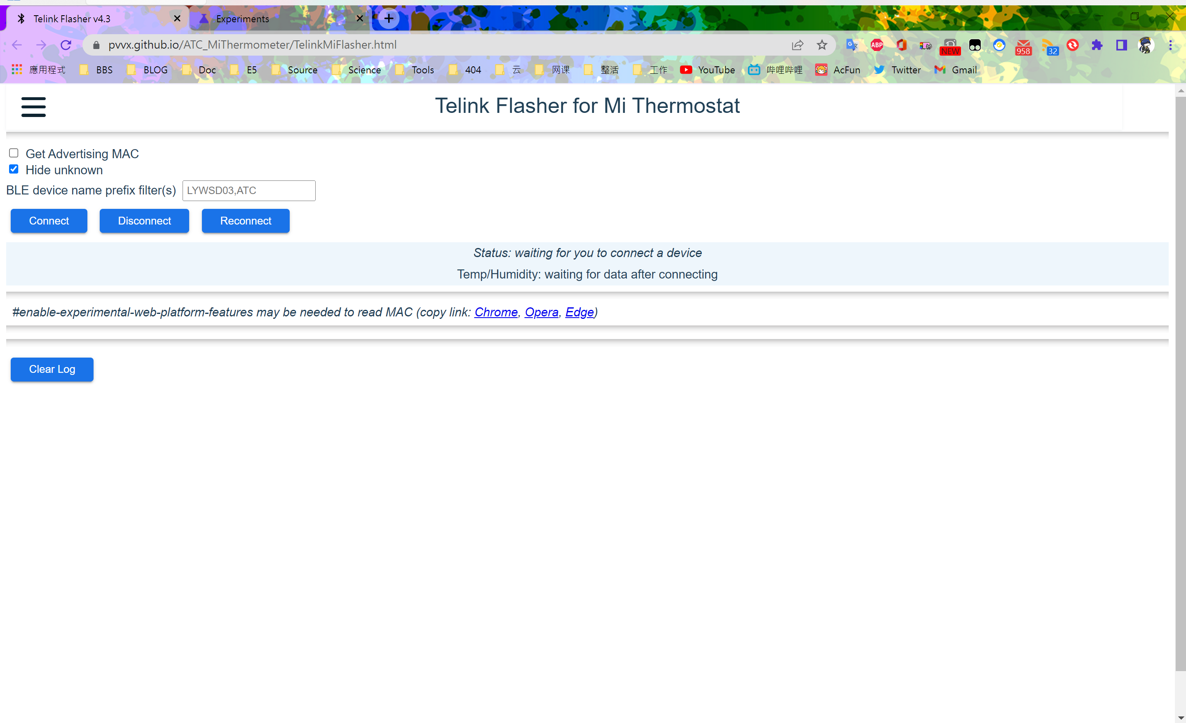Open the ABP Adblock Plus extension

point(877,45)
